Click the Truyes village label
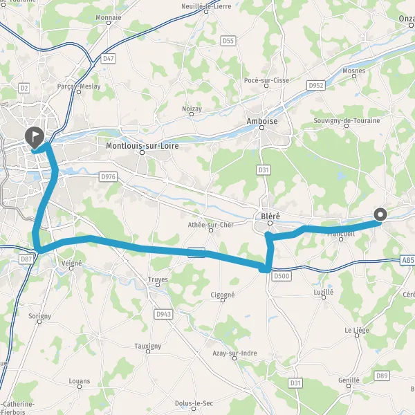The image size is (415, 415). (158, 279)
